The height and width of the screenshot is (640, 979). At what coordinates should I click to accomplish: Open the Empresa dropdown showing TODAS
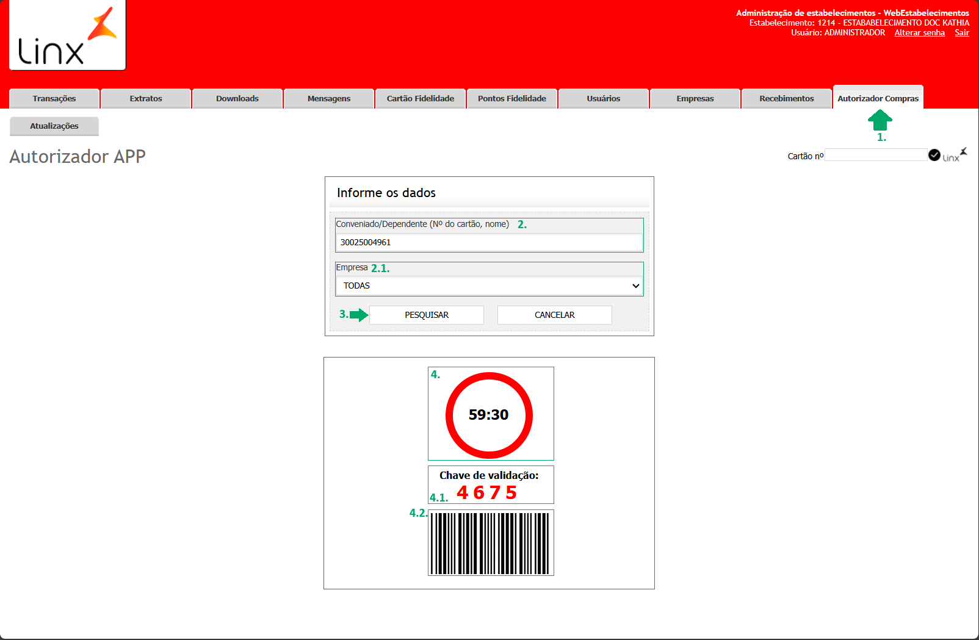pos(490,286)
